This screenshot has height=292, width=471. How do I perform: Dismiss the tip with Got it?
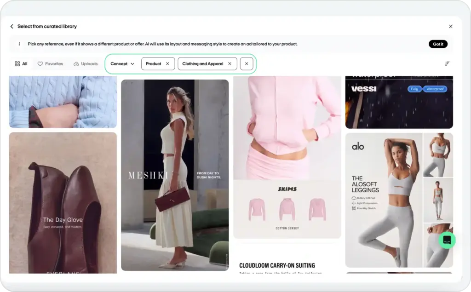[x=438, y=44]
